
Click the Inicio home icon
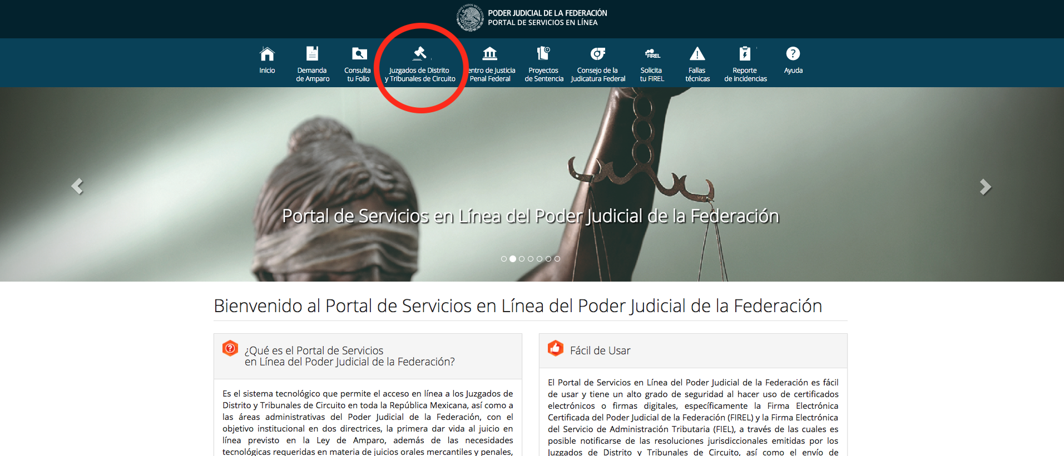267,53
